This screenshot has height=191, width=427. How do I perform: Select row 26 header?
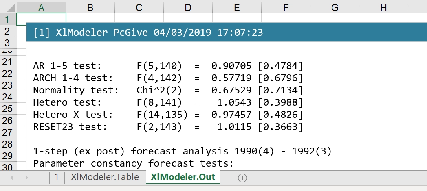8,121
